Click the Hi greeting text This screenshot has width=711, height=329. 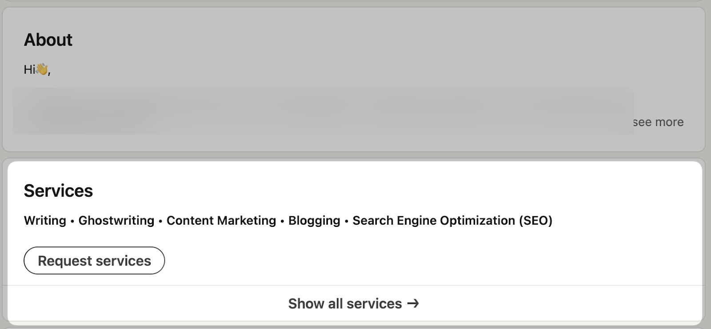click(x=29, y=69)
